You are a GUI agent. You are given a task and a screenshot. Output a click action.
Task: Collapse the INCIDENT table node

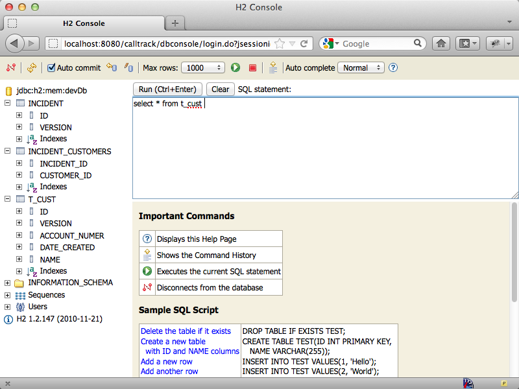7,103
